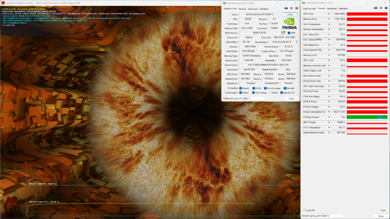Click the BIOS export share icon
The height and width of the screenshot is (219, 390).
[283, 32]
